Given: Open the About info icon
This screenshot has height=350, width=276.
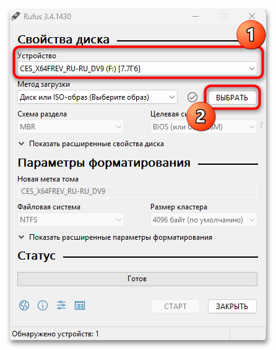Looking at the screenshot, I should [43, 305].
